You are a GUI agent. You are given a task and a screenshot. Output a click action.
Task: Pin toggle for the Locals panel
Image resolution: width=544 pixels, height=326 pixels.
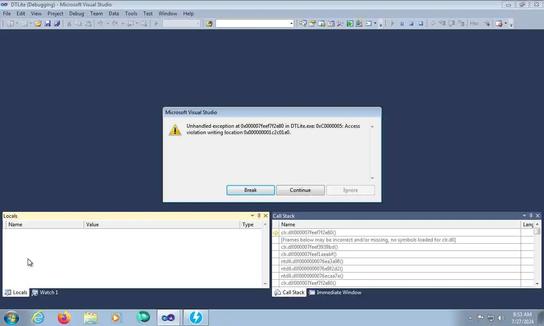pyautogui.click(x=259, y=216)
